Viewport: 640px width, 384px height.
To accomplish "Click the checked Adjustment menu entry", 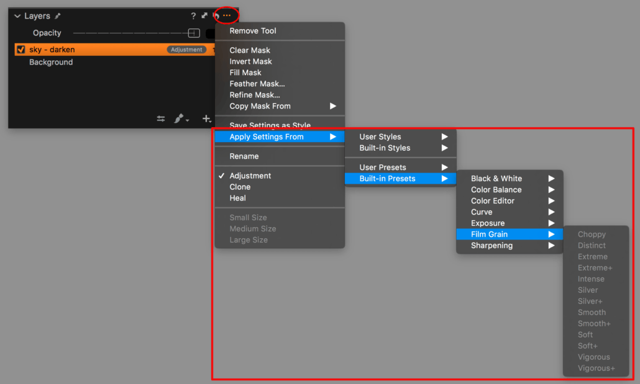I will (249, 176).
